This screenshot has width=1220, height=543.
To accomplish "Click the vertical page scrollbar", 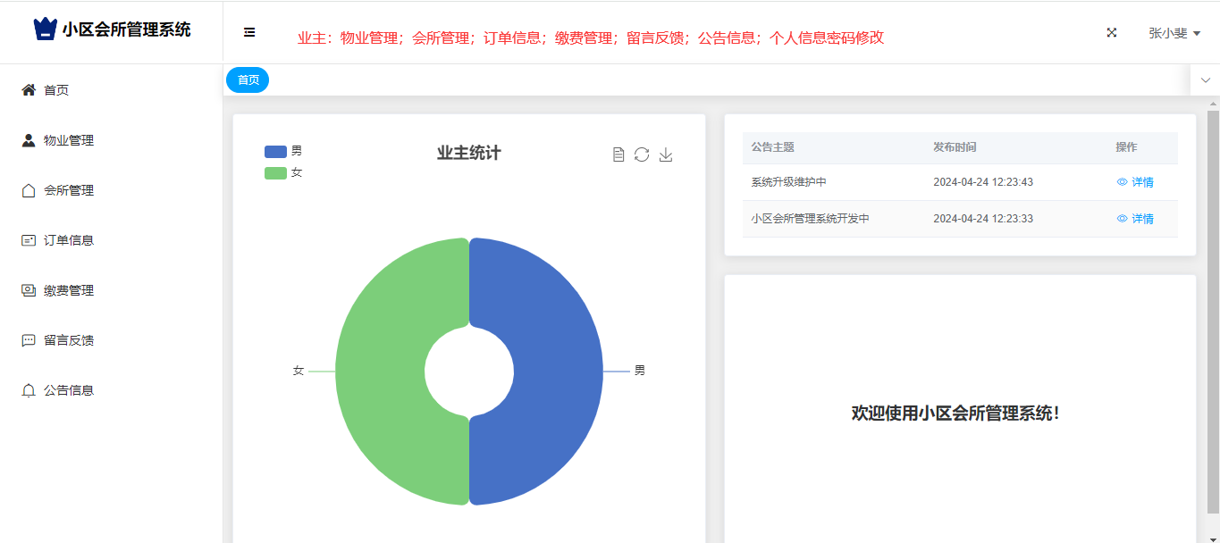I will (1213, 313).
